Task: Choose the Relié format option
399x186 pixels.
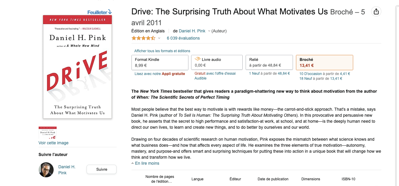Action: [x=269, y=62]
